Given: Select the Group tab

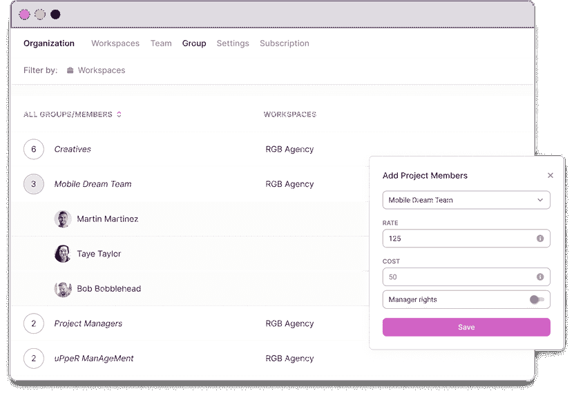Looking at the screenshot, I should (x=194, y=43).
